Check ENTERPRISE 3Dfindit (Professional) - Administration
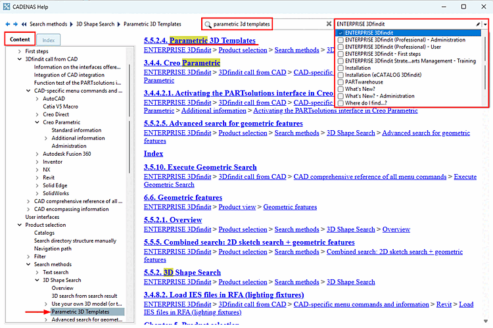 point(340,40)
